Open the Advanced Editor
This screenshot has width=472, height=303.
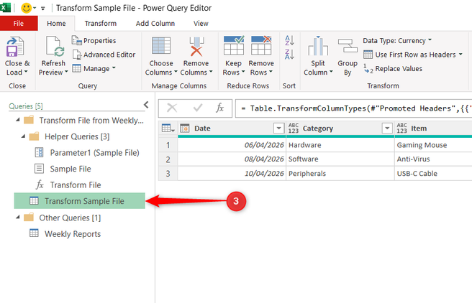click(x=104, y=55)
